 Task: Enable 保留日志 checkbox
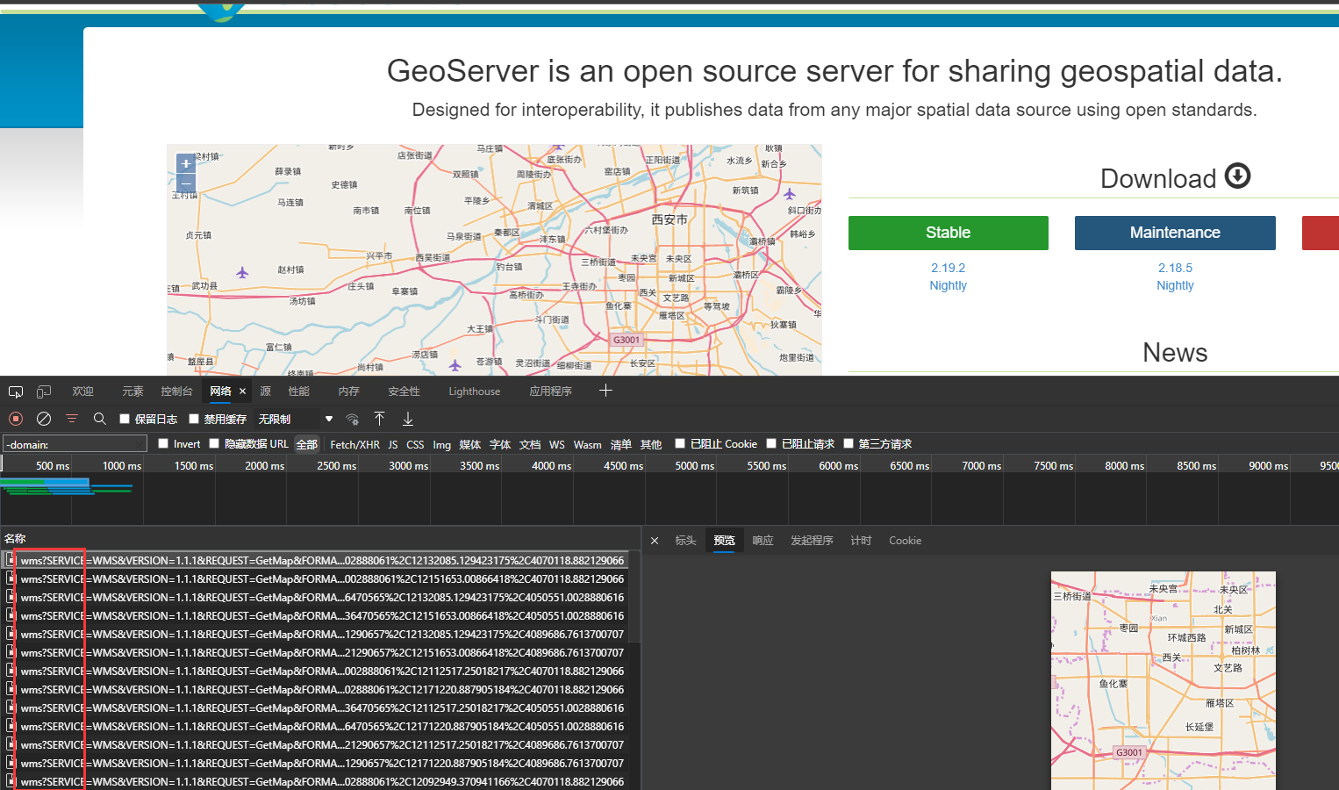click(125, 419)
